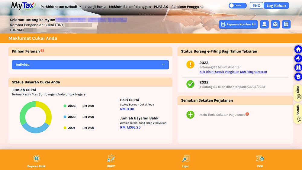Viewport: 302px width, 170px height.
Task: Expand the Individu role dropdown
Action: point(90,65)
